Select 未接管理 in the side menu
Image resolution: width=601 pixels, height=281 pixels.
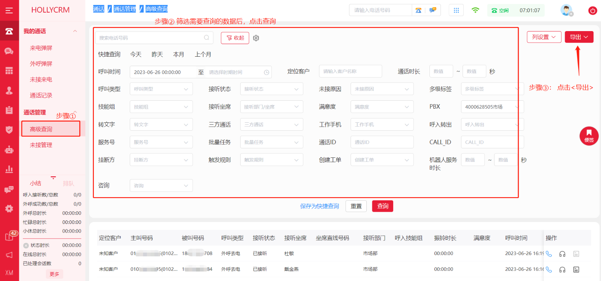pyautogui.click(x=41, y=145)
